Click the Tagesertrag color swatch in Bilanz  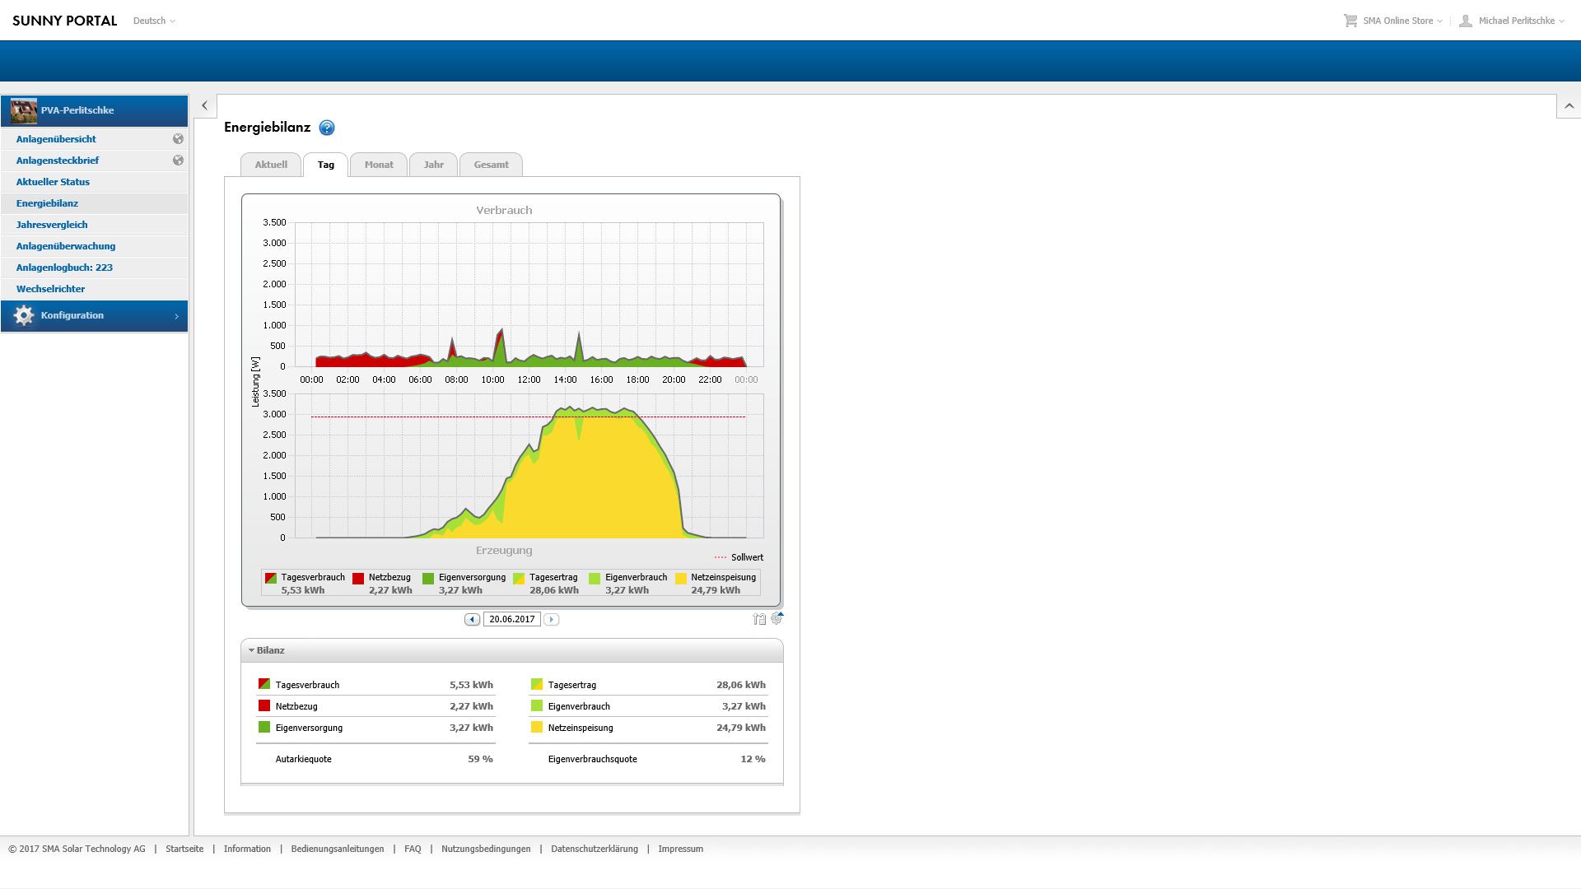point(537,684)
